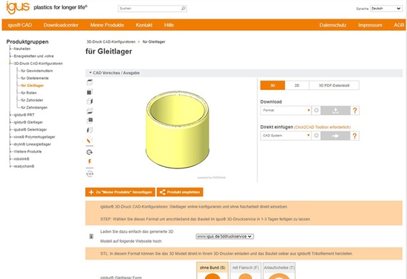The height and width of the screenshot is (279, 407).
Task: Click the status circle beside the Format dropdown
Action: [316, 110]
